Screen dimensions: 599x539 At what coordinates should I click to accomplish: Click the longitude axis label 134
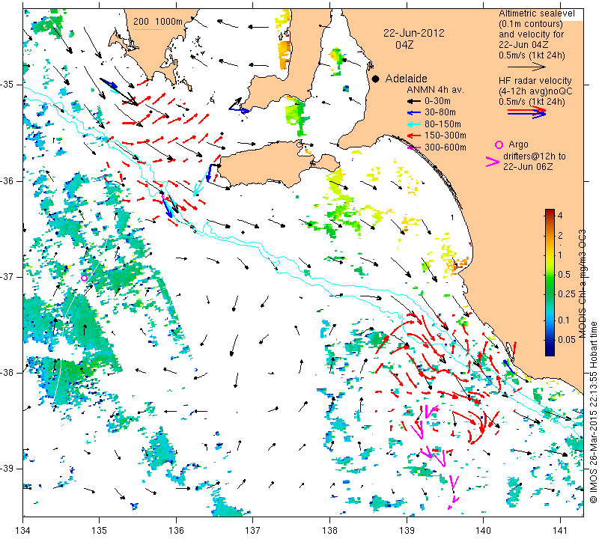click(x=23, y=531)
